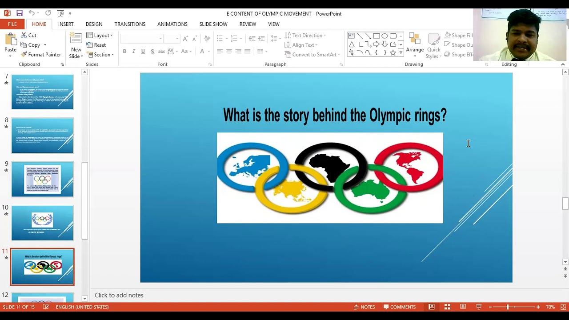Switch to Normal view icon in status bar
The image size is (569, 320).
432,307
